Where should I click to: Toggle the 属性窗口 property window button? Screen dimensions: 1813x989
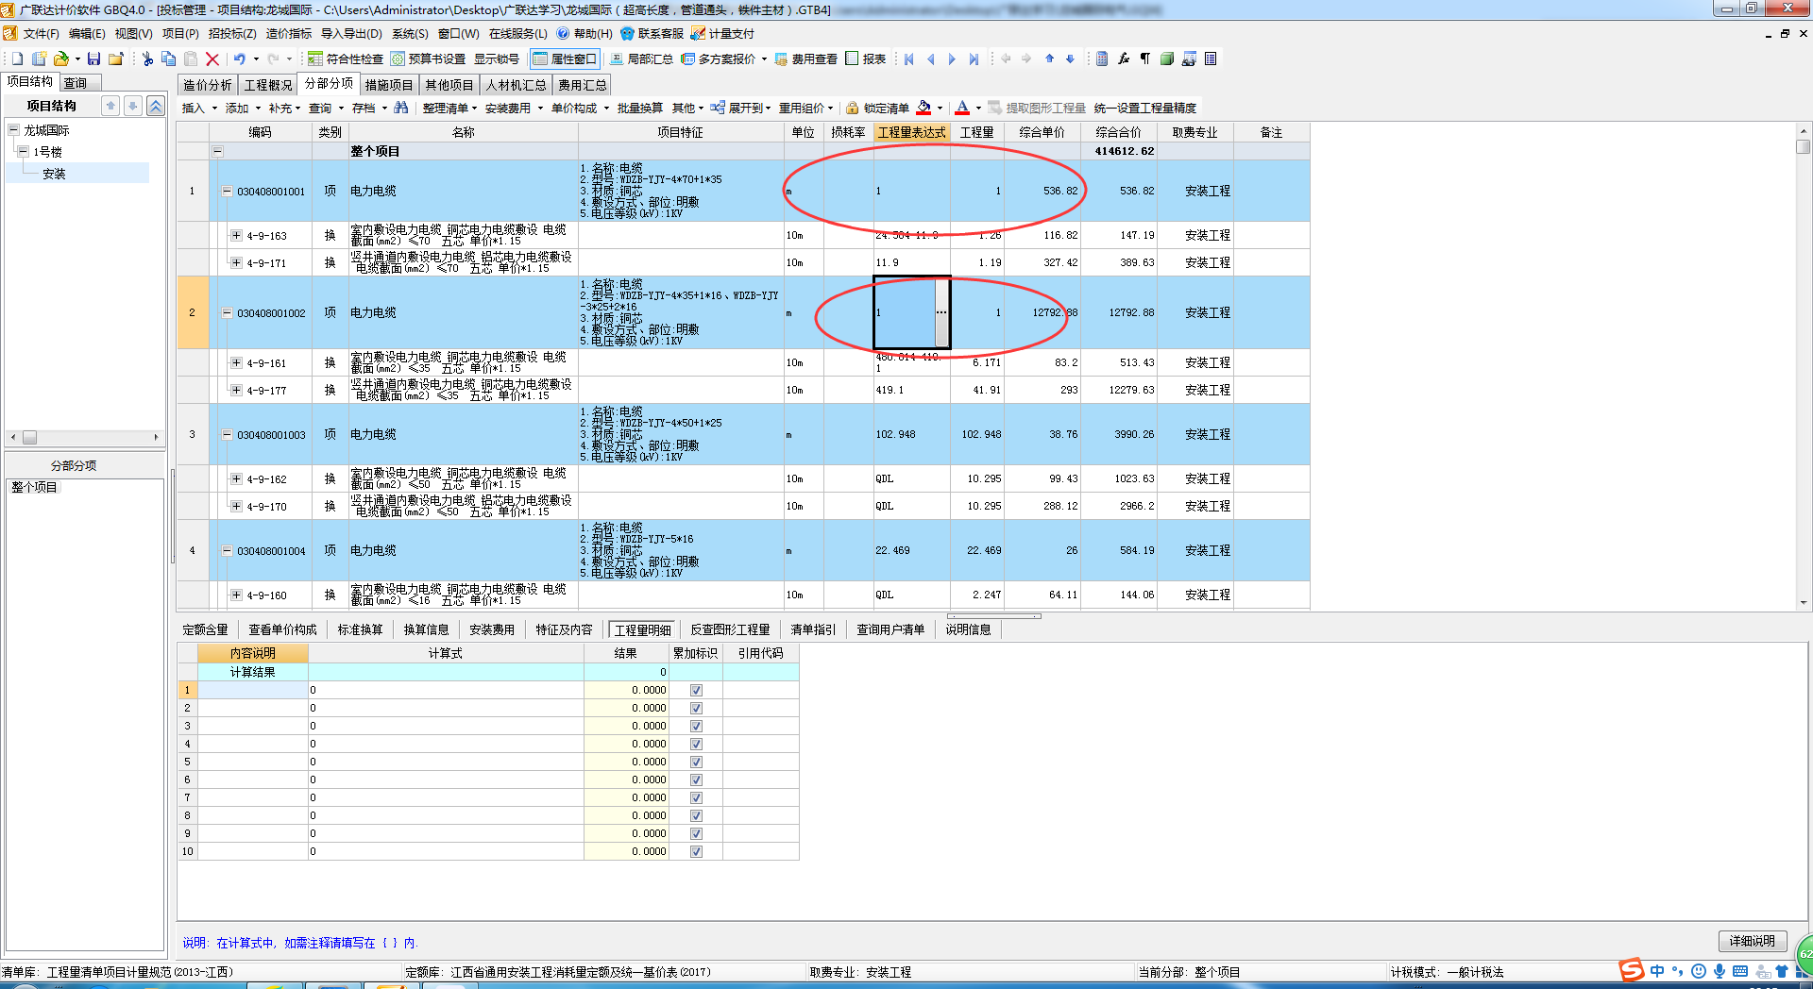[x=565, y=59]
